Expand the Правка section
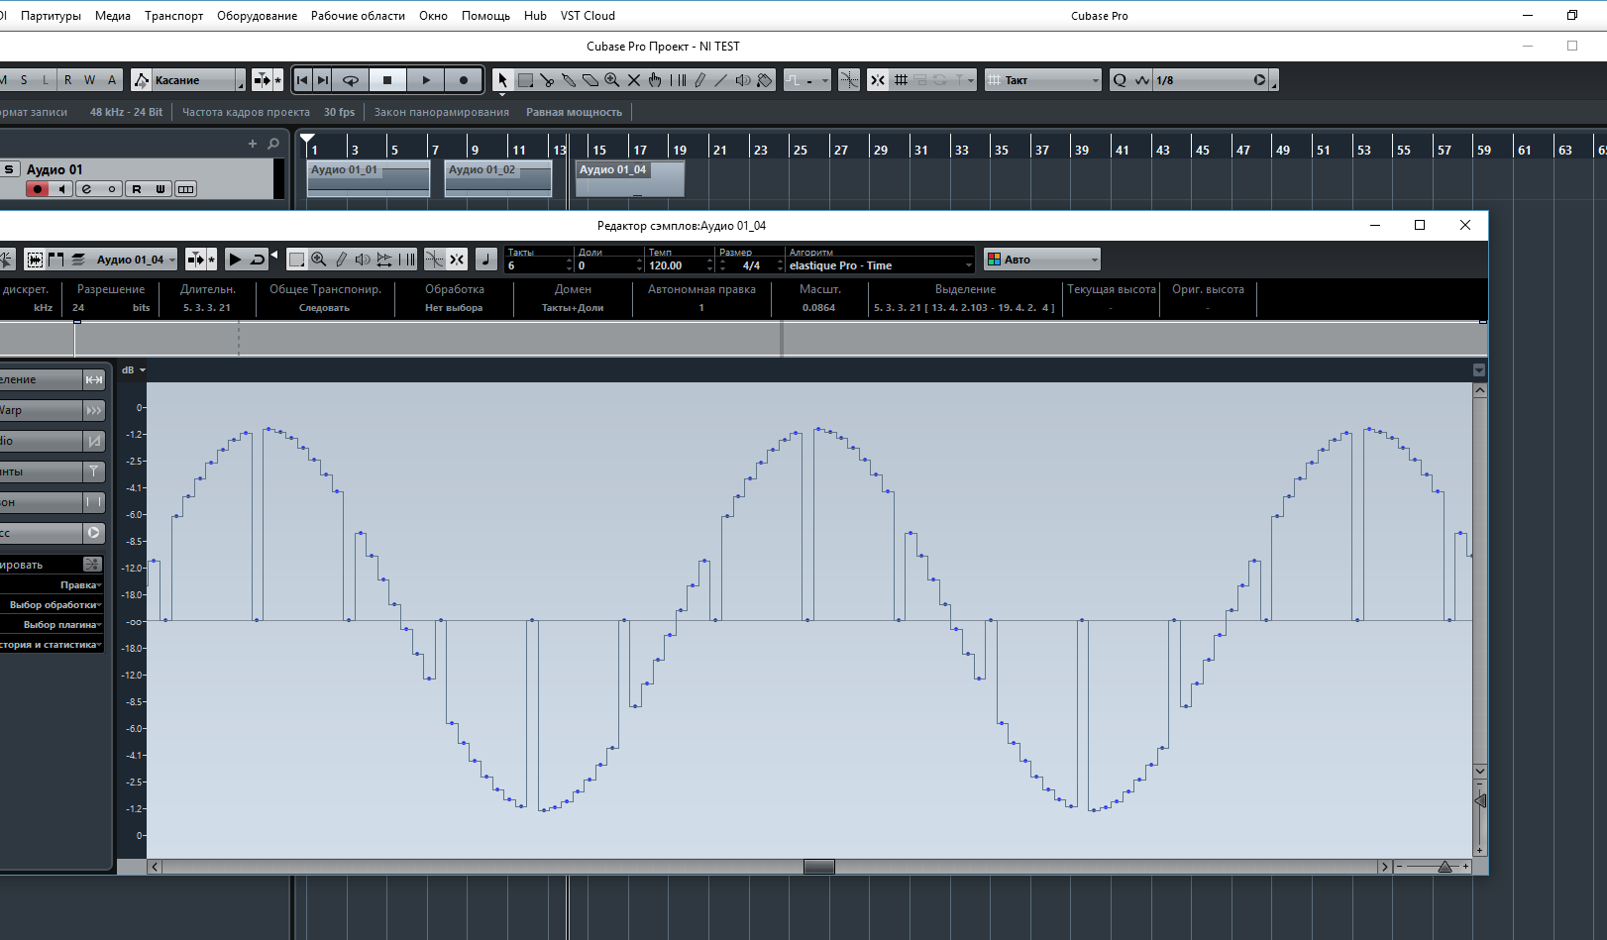The height and width of the screenshot is (940, 1607). (53, 585)
